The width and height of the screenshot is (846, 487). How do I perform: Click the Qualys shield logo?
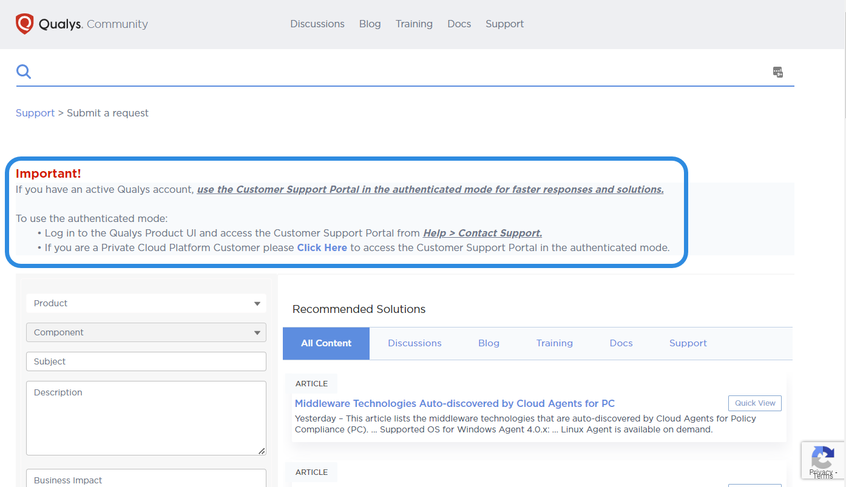pos(24,24)
